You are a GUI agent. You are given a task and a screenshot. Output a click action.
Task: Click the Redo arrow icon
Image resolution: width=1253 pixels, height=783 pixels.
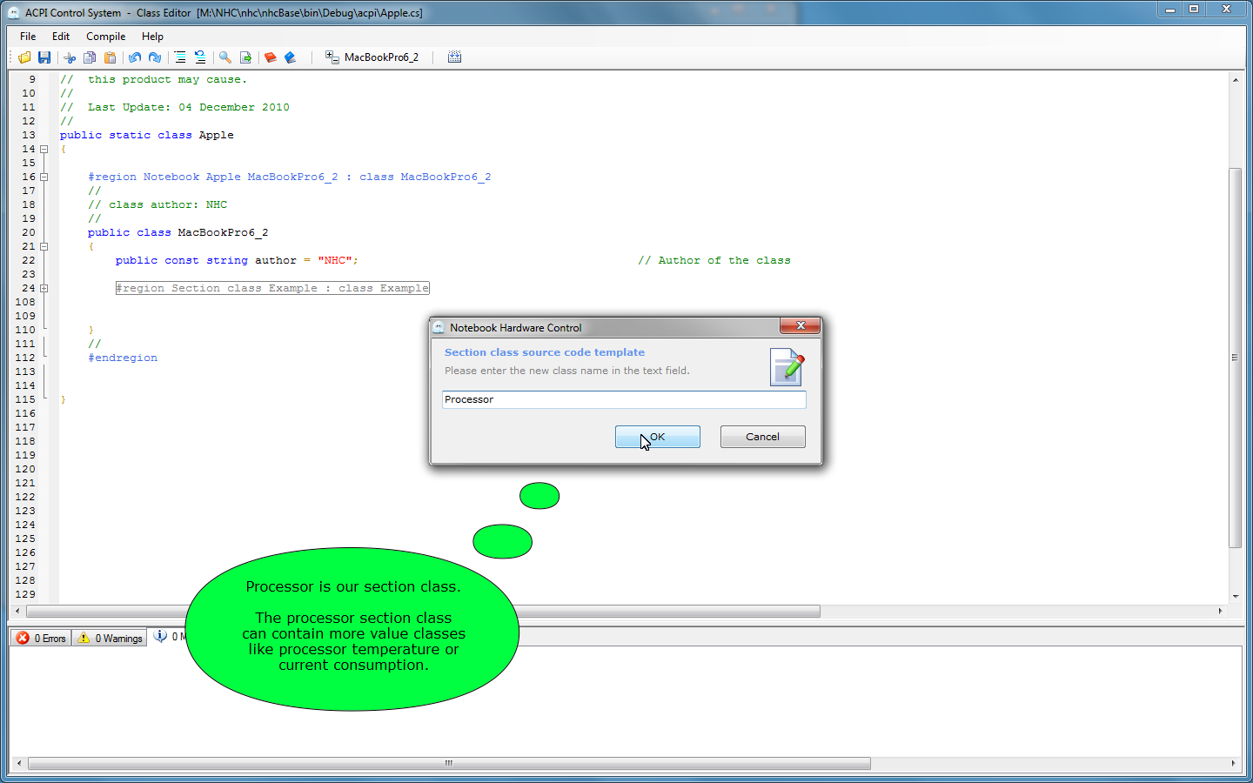click(x=155, y=57)
